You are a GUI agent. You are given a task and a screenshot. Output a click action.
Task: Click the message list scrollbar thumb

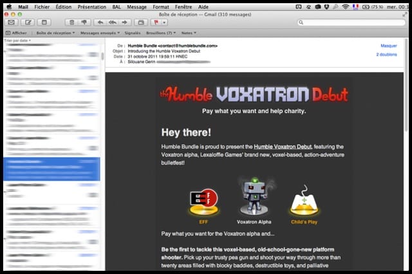(x=102, y=56)
